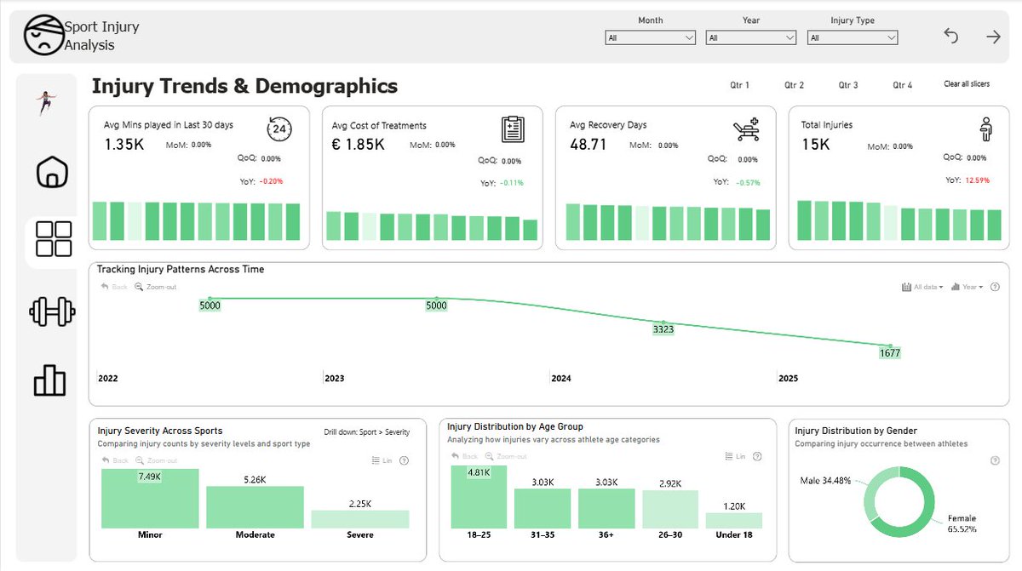
Task: Click the € 1.85K value
Action: point(358,145)
